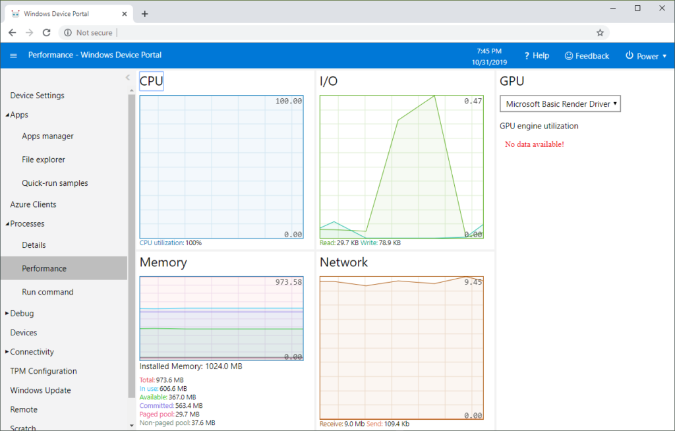Click the Performance - Windows Device Portal title
This screenshot has height=431, width=675.
(95, 55)
